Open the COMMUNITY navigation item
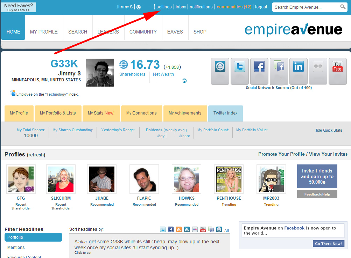351x258 pixels. click(143, 32)
